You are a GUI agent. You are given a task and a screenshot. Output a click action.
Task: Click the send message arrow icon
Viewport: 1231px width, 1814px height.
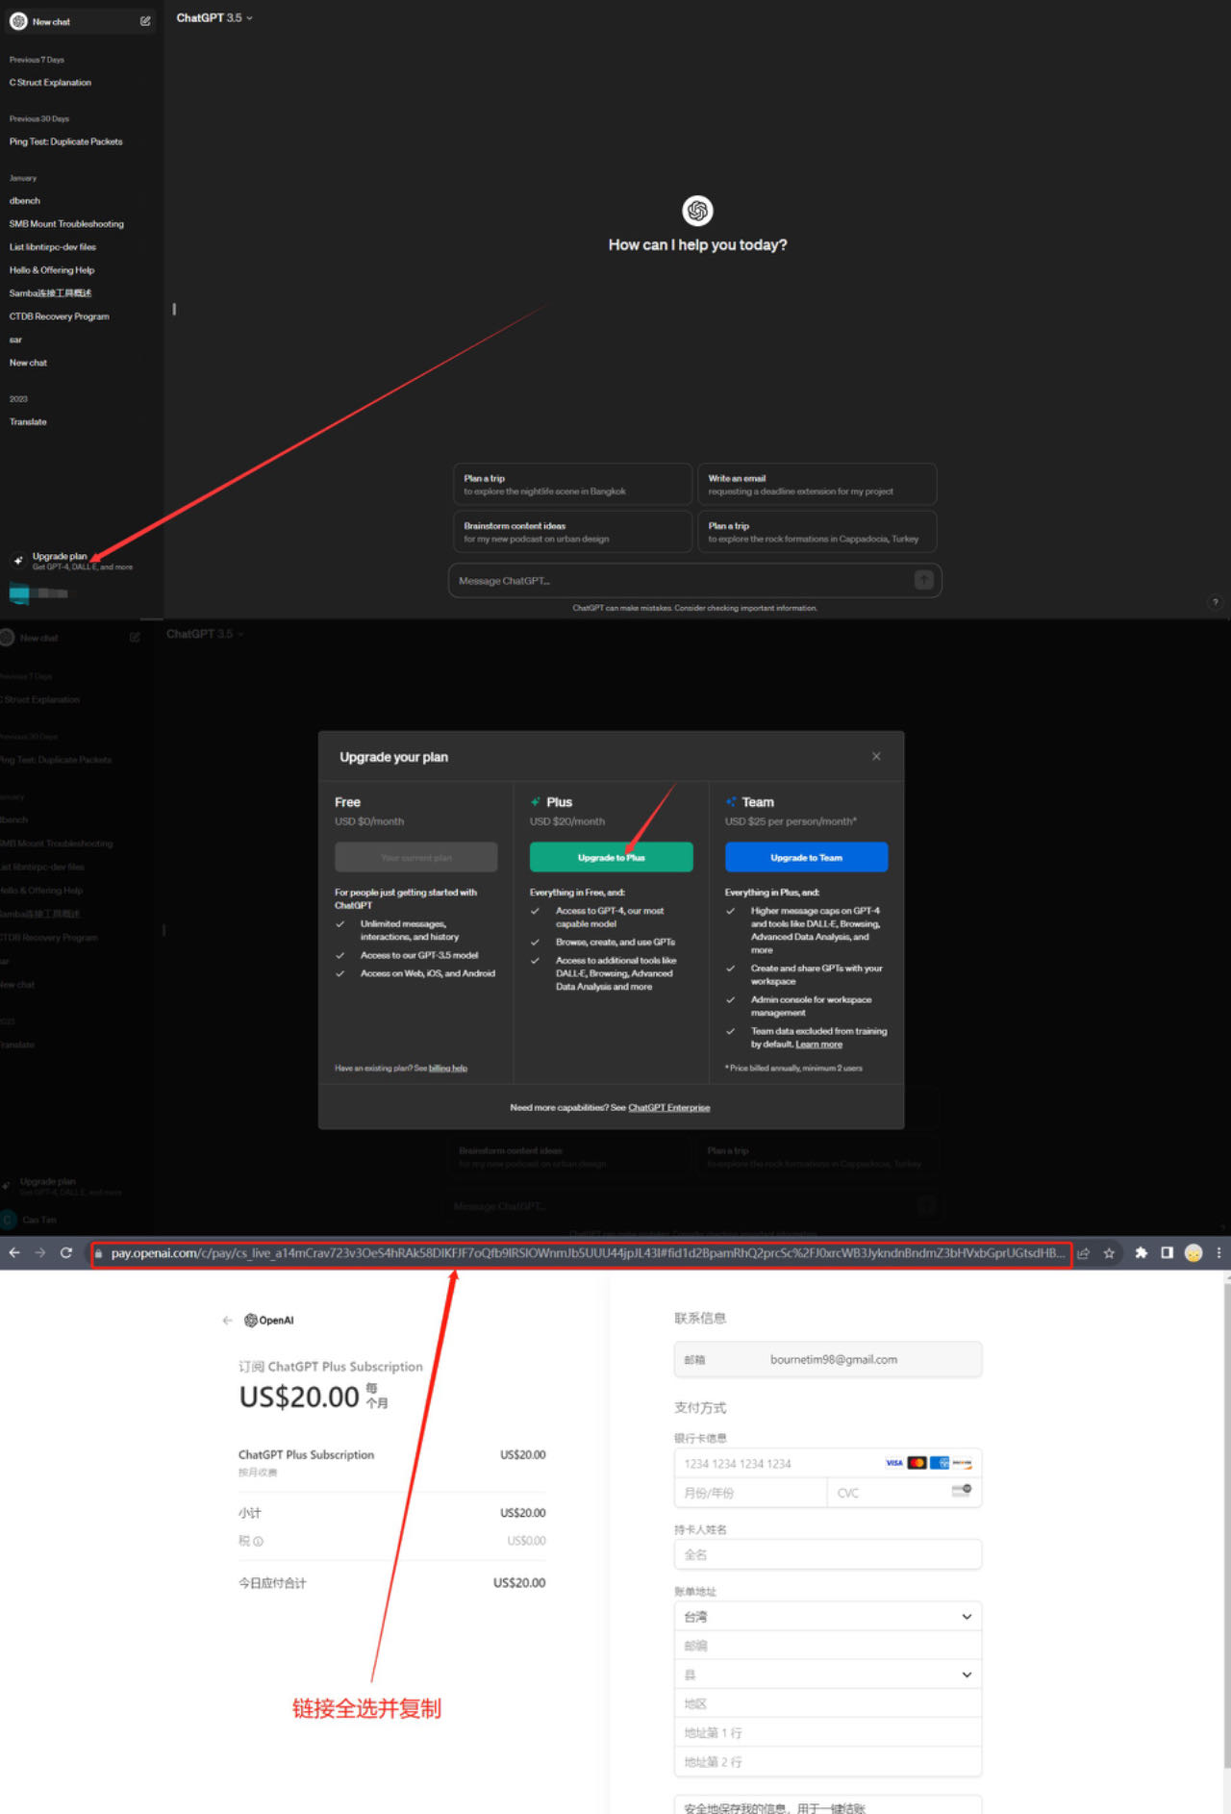pos(923,580)
